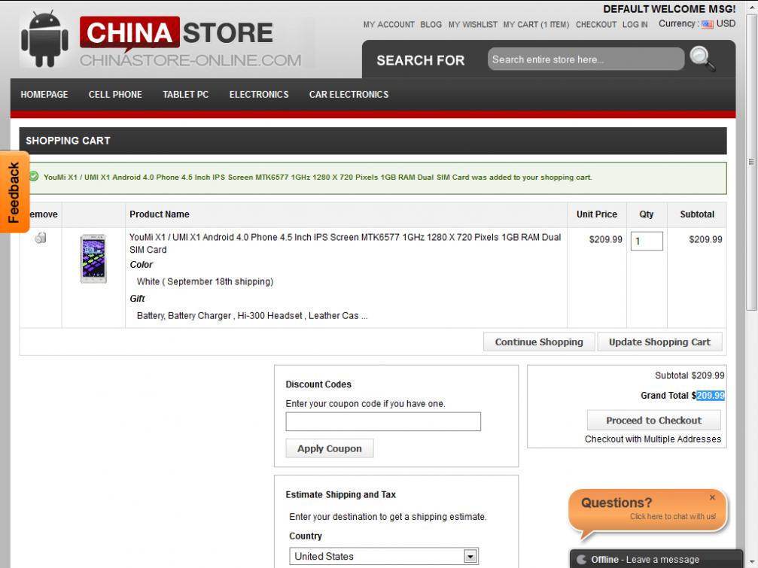Click the Qty column header

pyautogui.click(x=647, y=214)
